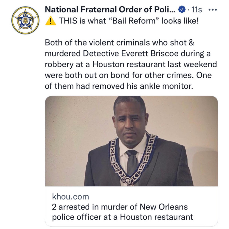Click the "robbery at a Houston restaurant" line
The image size is (229, 229).
point(131,65)
